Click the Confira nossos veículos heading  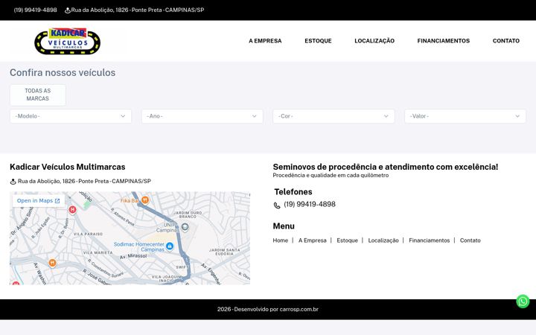click(63, 72)
